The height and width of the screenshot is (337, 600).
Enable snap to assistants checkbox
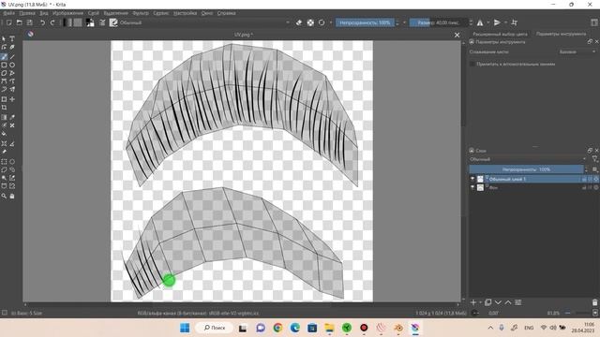[472, 64]
